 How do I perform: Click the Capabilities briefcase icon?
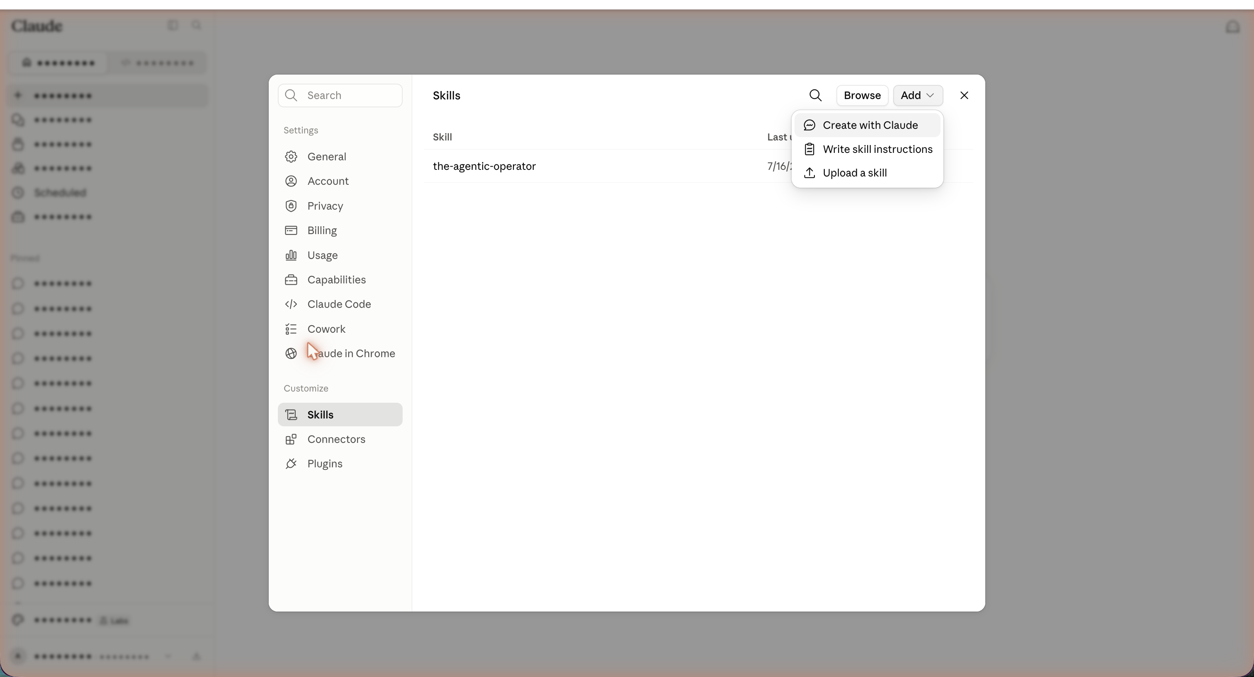291,280
